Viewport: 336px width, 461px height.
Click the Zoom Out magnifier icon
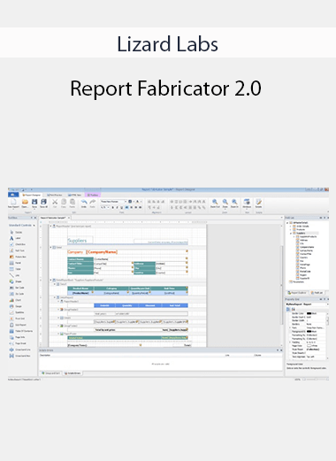215,202
